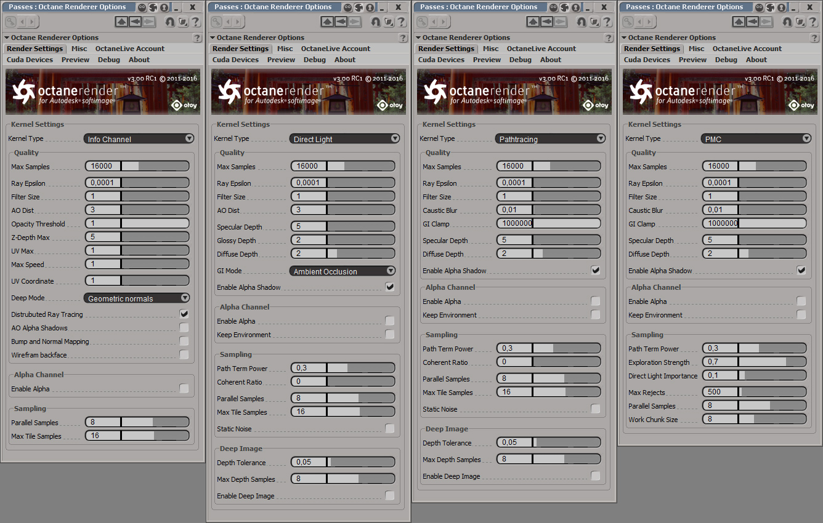Click the revert arrow icon in Direct Light panel
Viewport: 823px width, 523px height.
click(x=375, y=22)
